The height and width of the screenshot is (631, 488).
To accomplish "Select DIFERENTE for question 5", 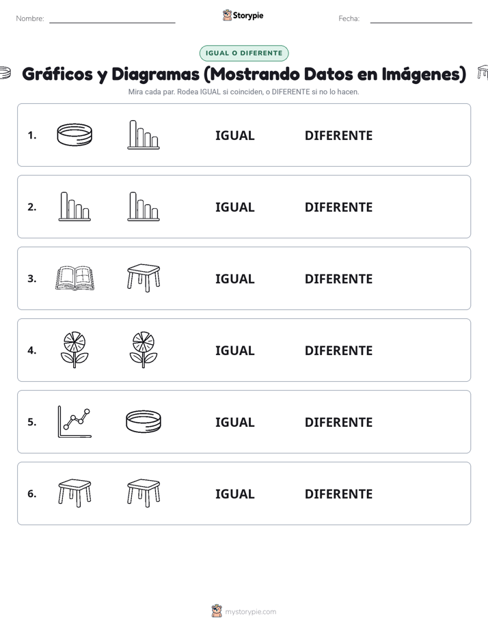I will 338,422.
